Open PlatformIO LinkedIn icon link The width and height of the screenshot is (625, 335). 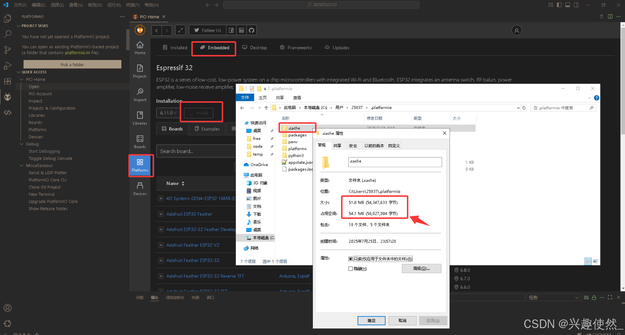[241, 30]
